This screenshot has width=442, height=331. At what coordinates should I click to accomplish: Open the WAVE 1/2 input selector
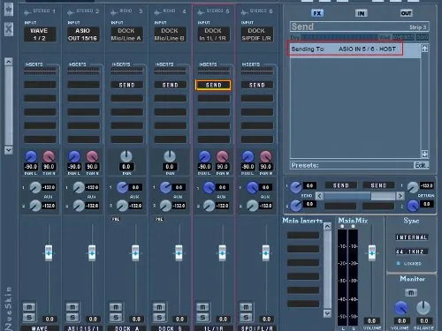40,34
